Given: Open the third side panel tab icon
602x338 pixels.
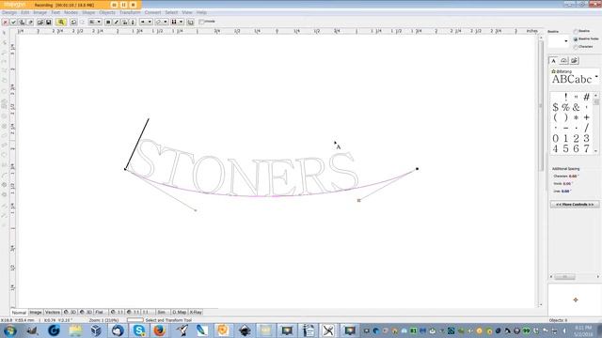Looking at the screenshot, I should click(574, 60).
